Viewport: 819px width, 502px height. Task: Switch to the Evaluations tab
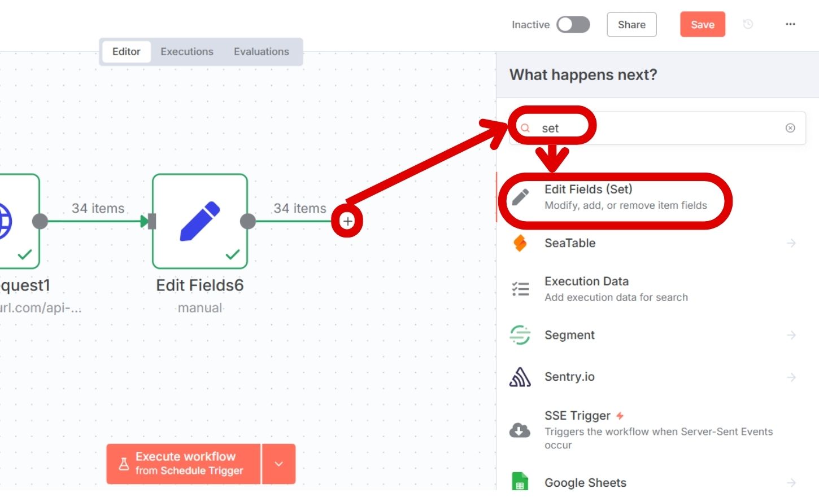(261, 51)
